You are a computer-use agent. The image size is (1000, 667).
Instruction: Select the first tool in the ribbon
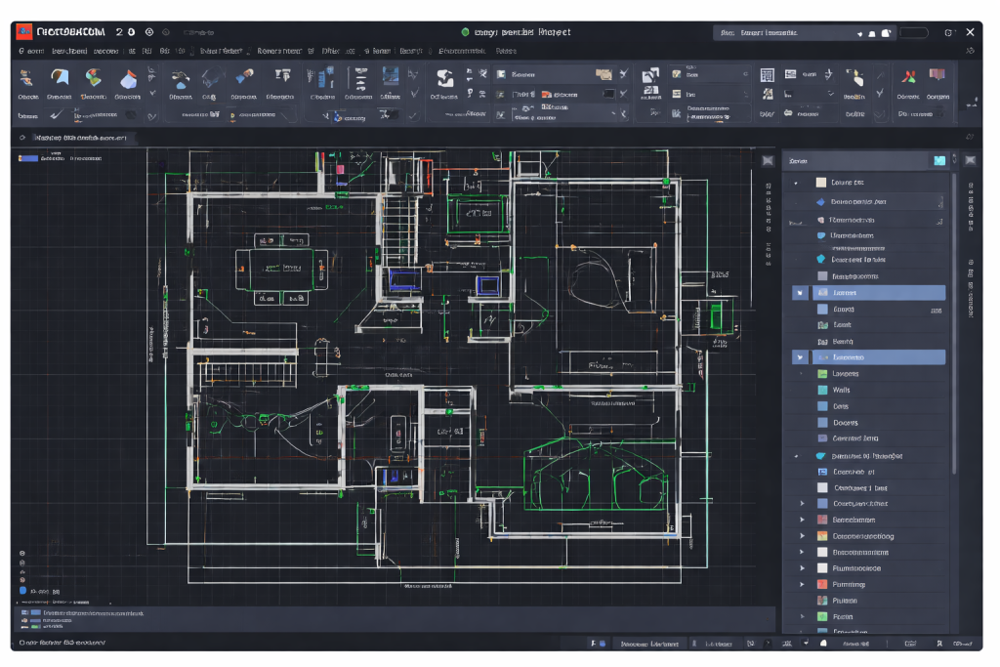coord(27,78)
